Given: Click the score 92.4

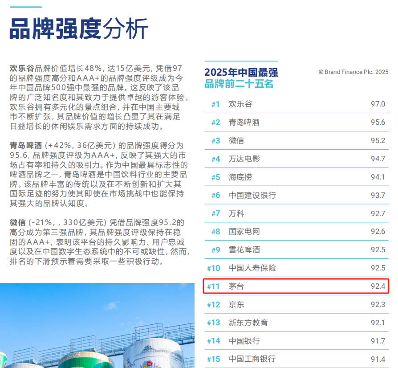Looking at the screenshot, I should point(378,286).
